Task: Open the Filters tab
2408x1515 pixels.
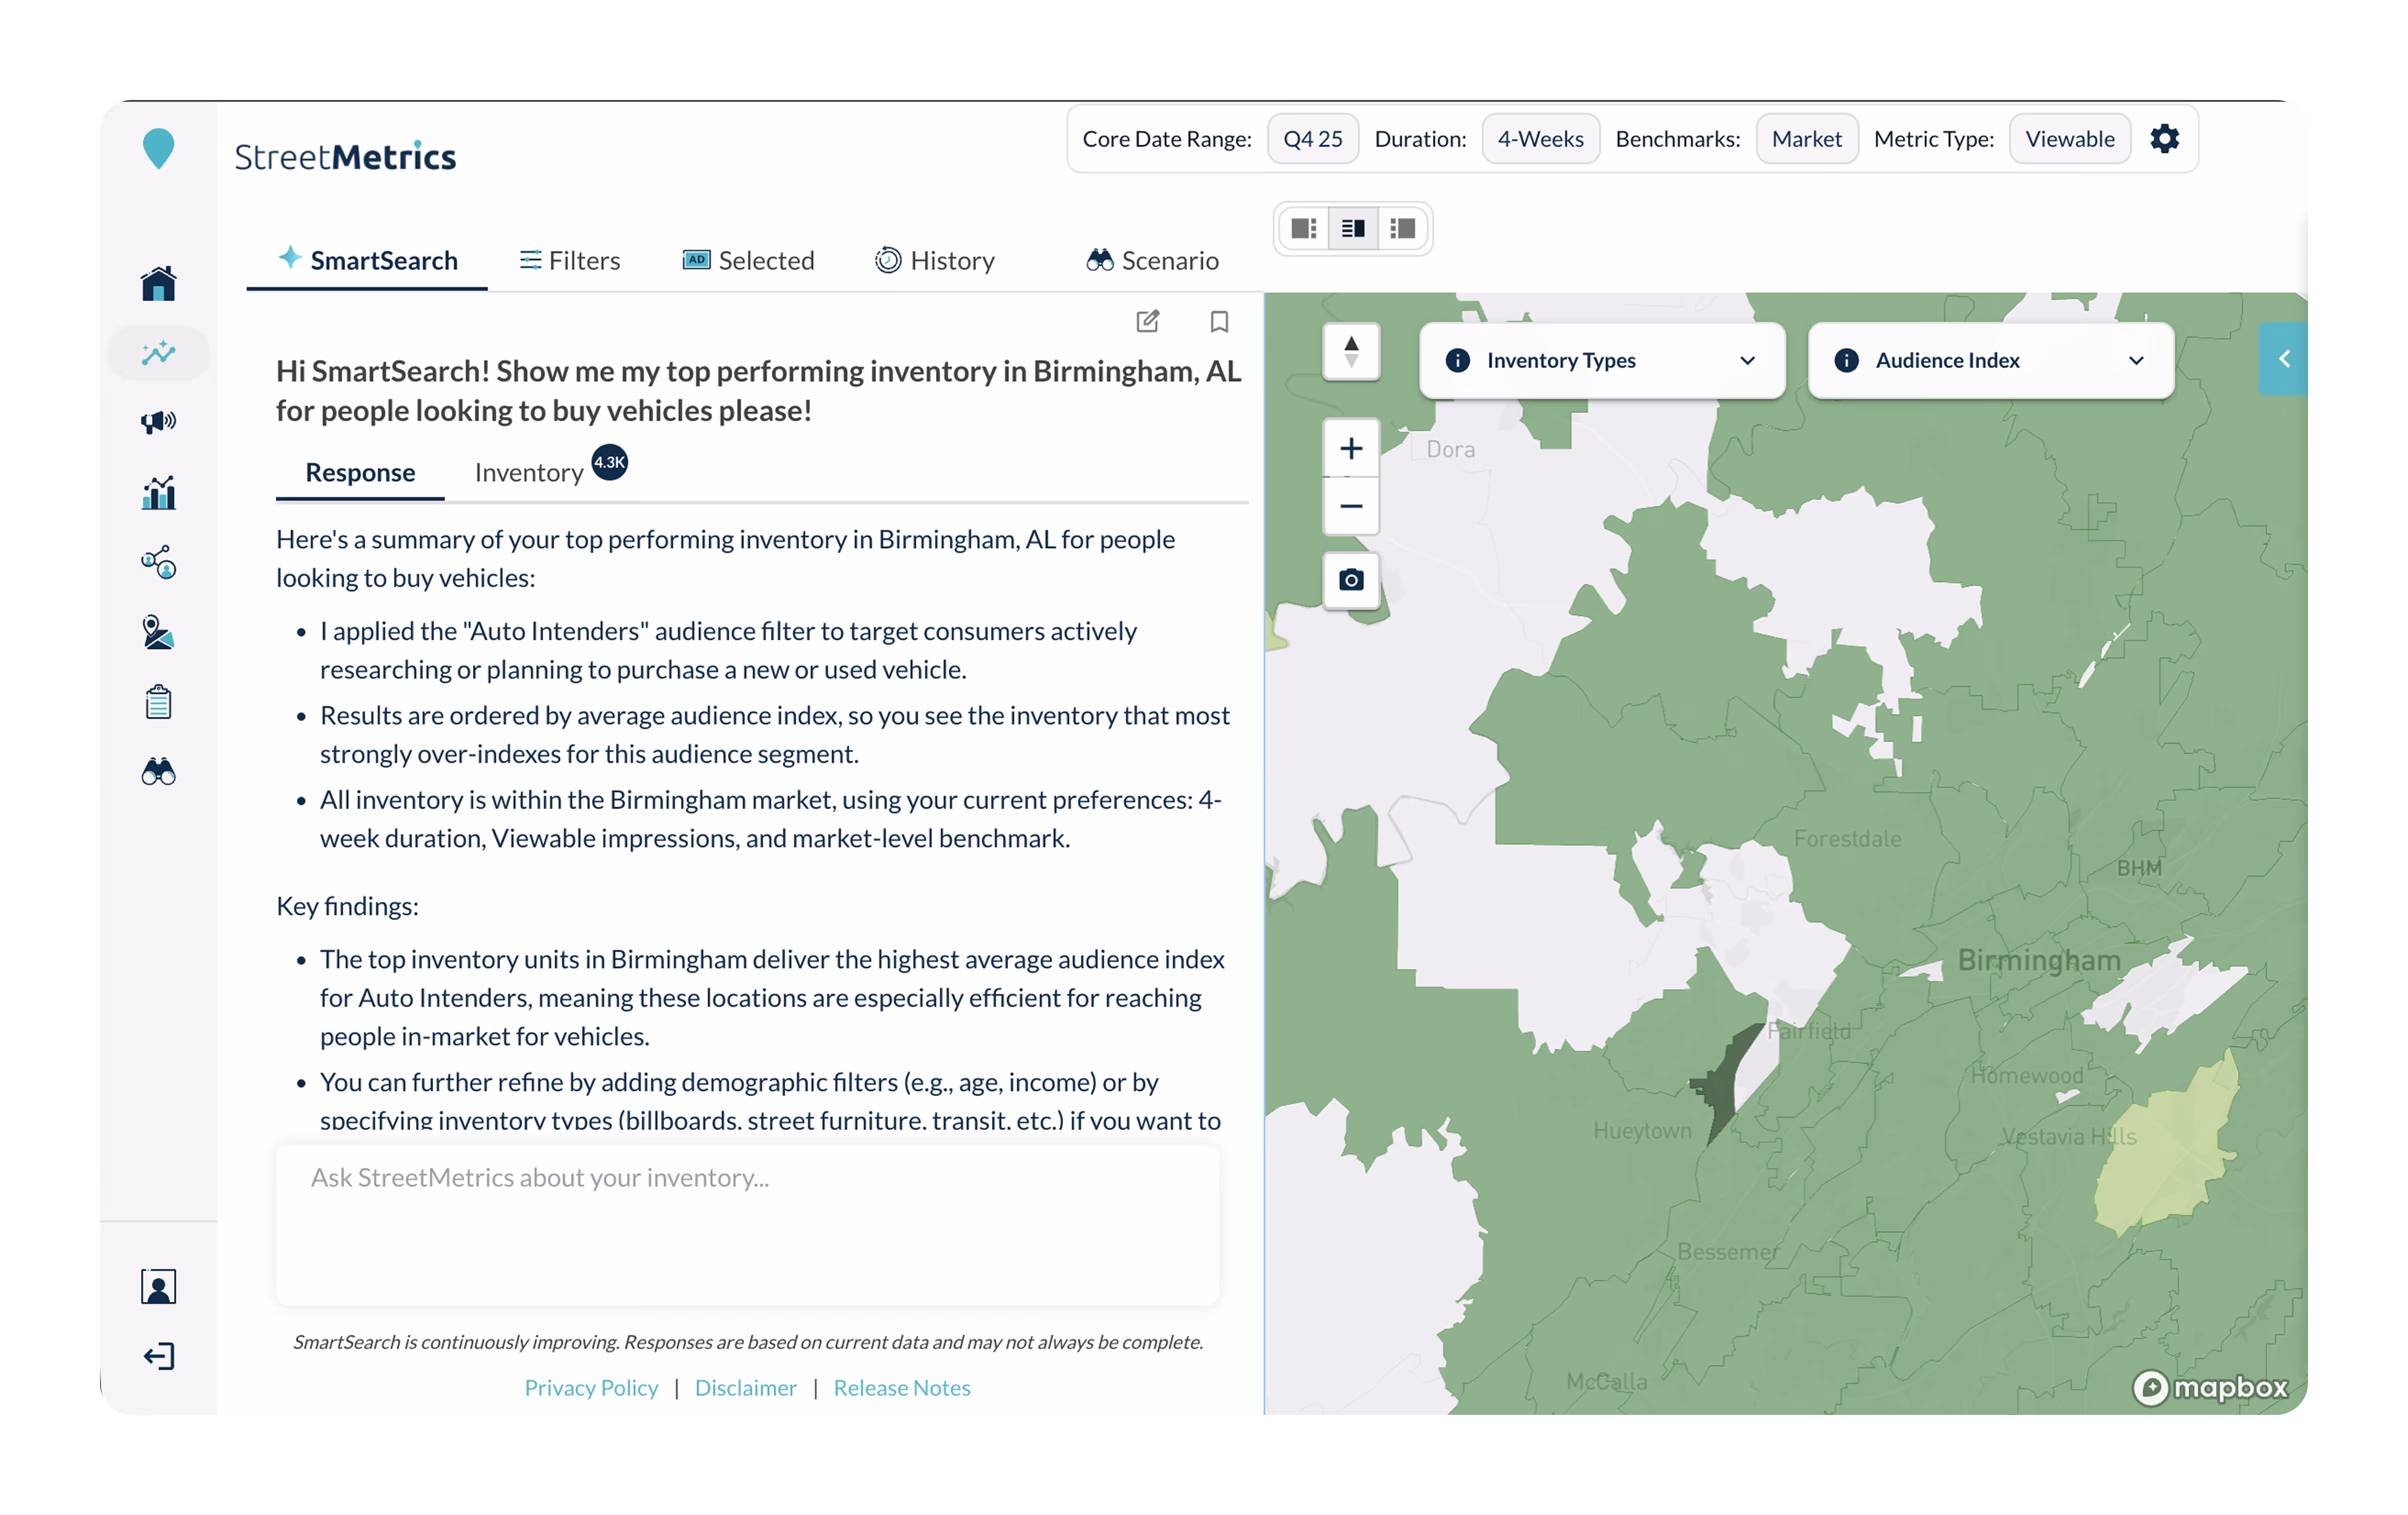Action: [x=570, y=260]
